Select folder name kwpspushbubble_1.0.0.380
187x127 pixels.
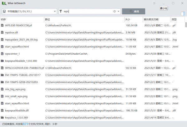click(21, 61)
